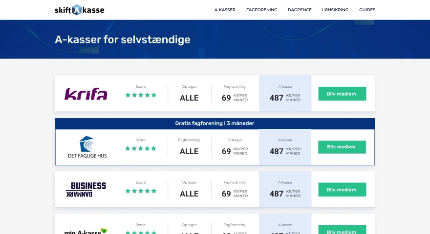The width and height of the screenshot is (430, 234).
Task: Select the GUIDES navigation item
Action: 367,10
